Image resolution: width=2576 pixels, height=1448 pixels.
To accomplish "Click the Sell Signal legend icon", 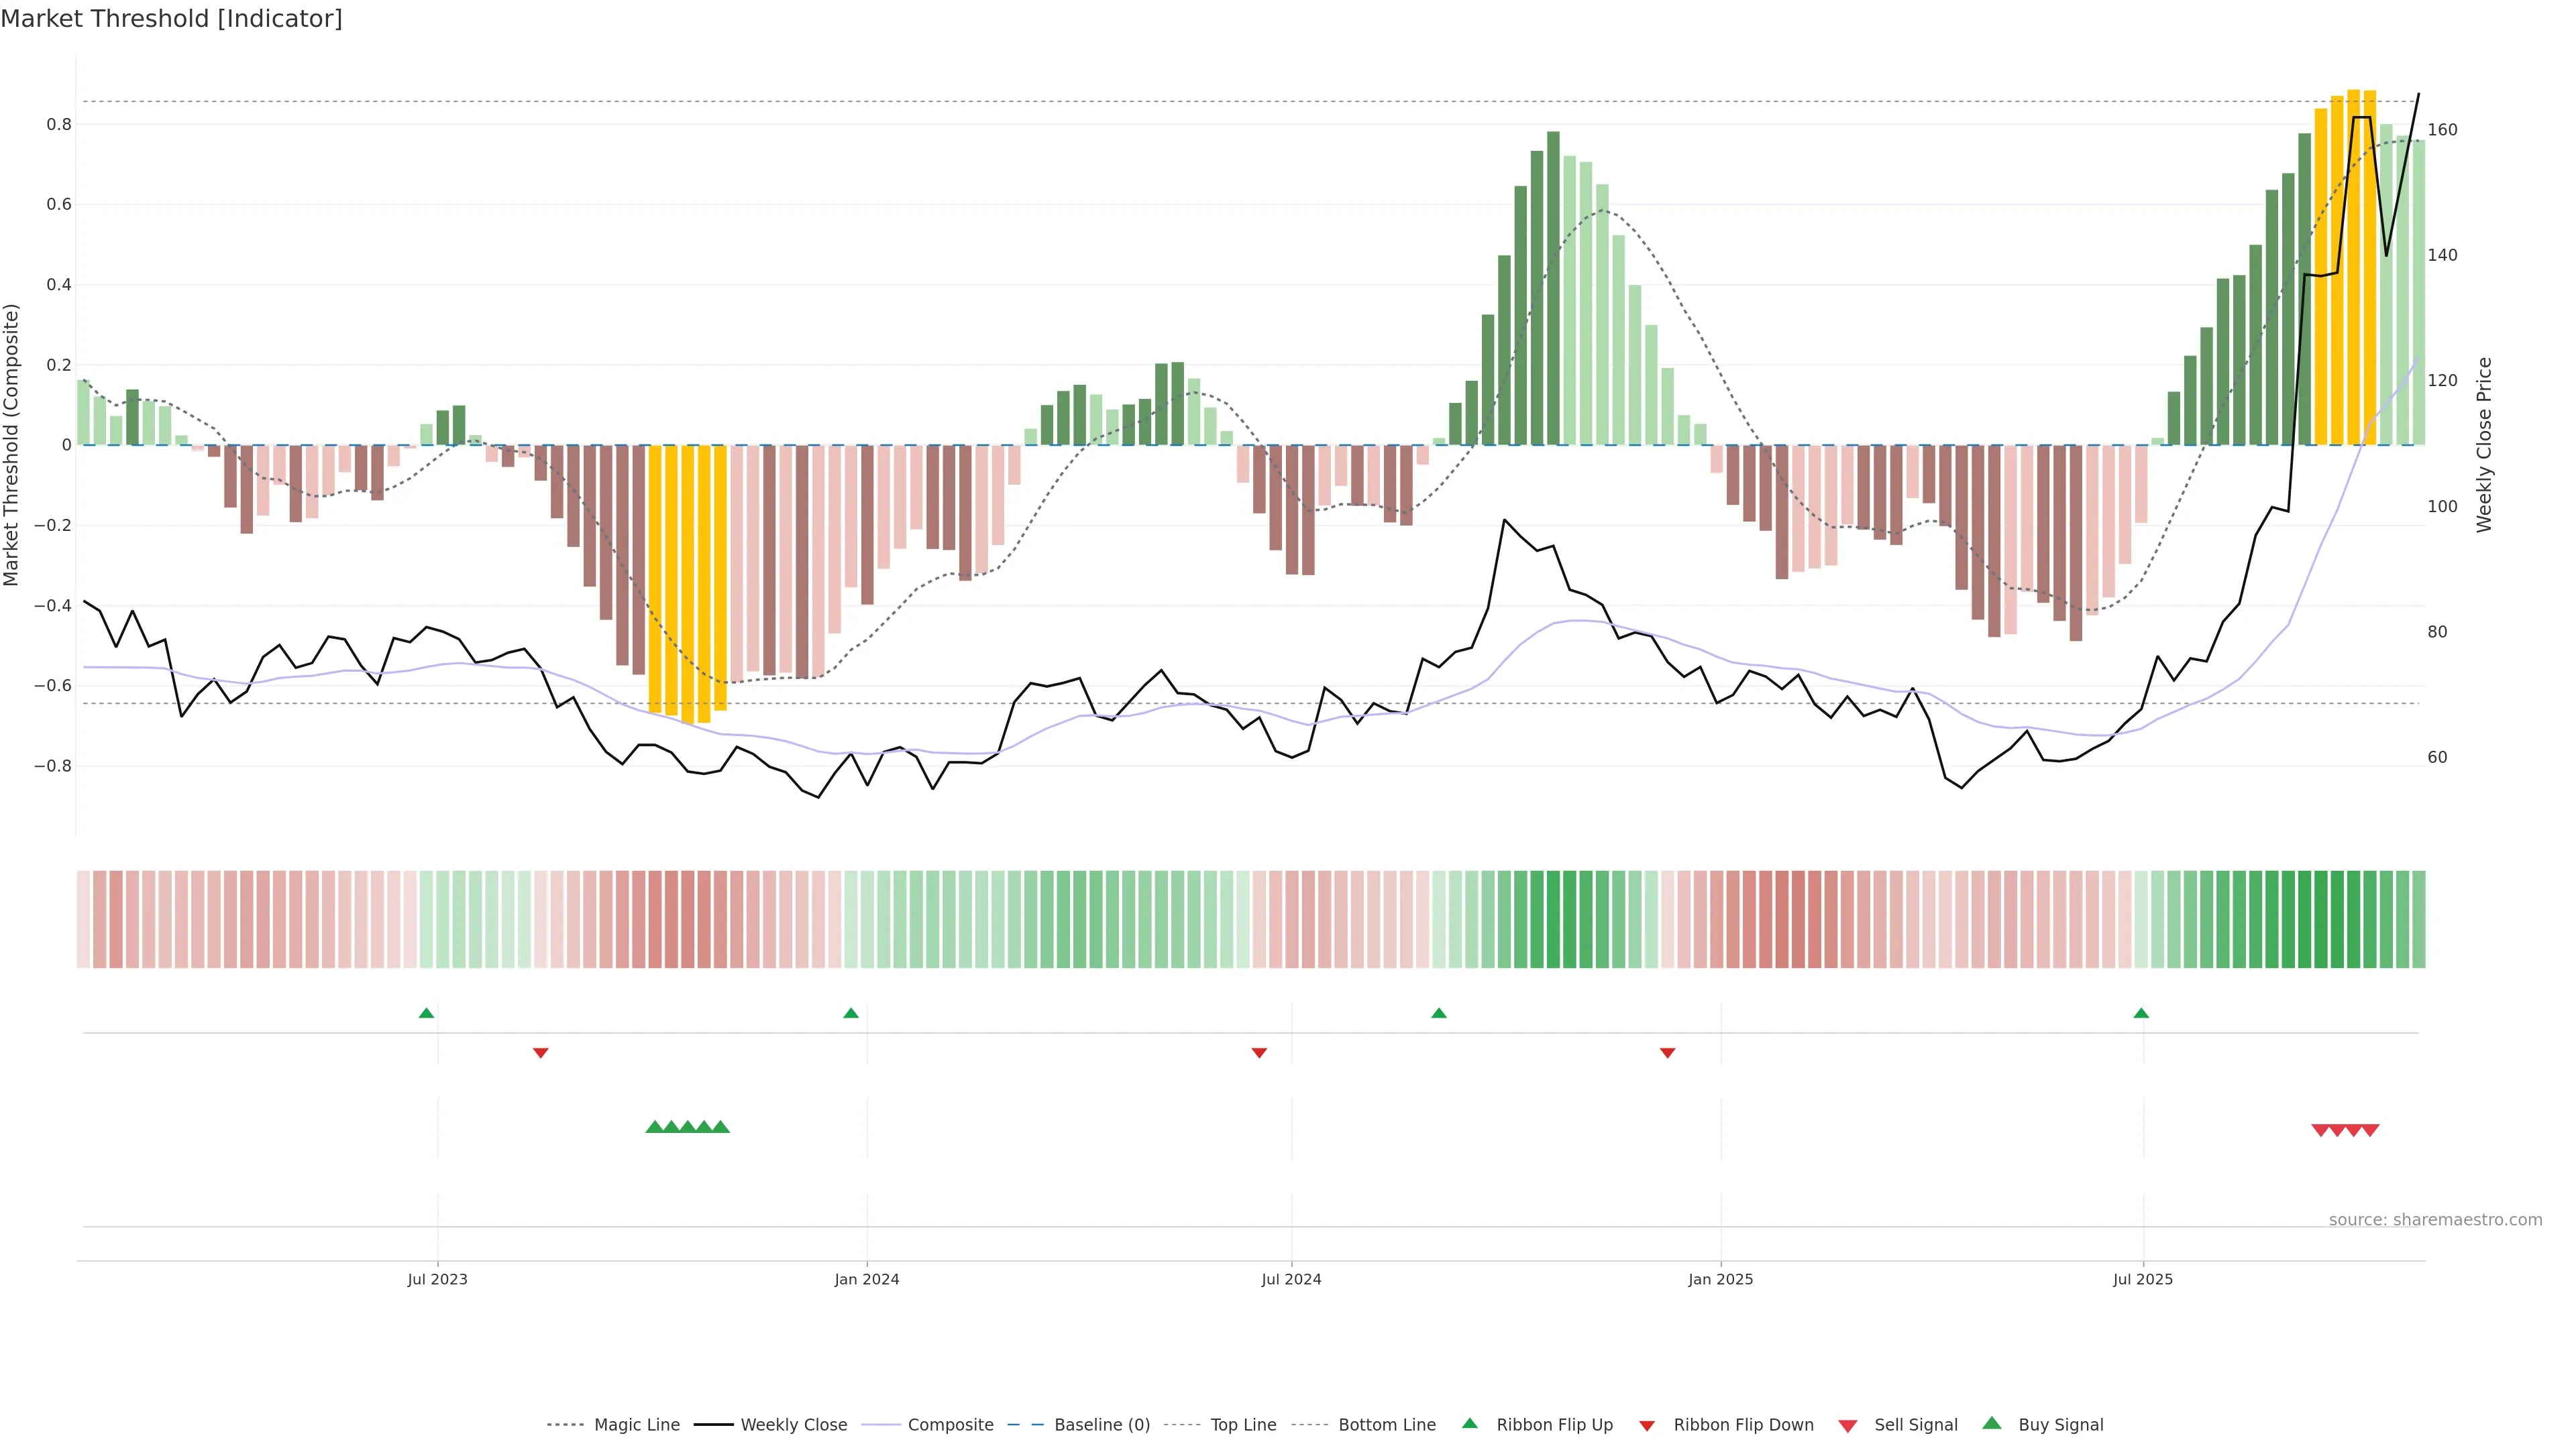I will [1848, 1425].
